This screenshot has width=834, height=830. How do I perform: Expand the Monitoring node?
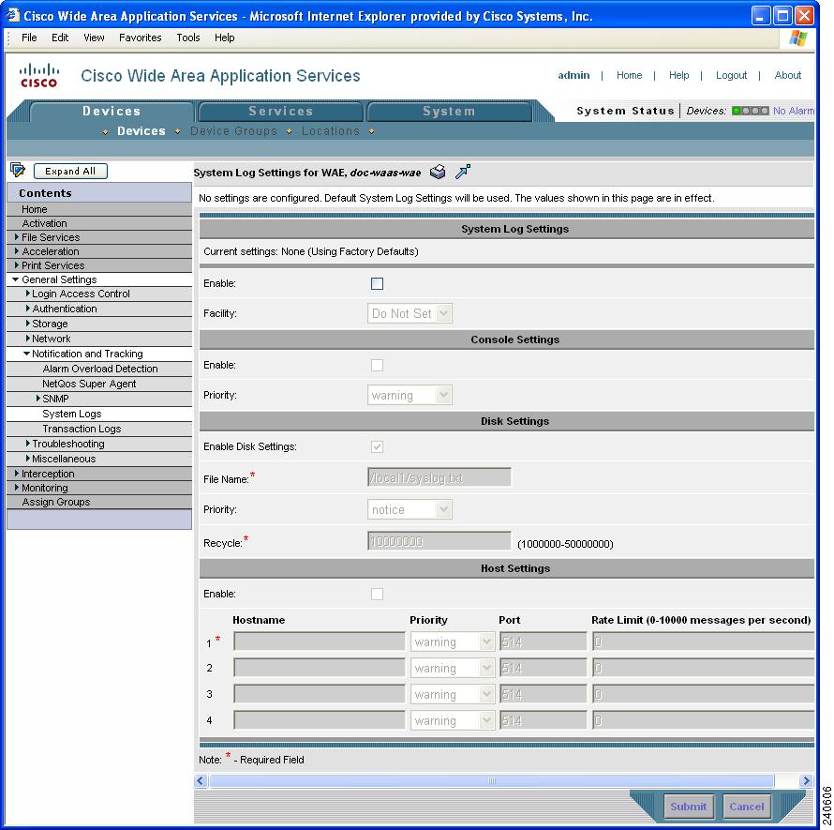point(17,487)
